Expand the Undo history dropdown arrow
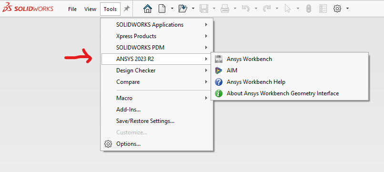 (x=256, y=8)
